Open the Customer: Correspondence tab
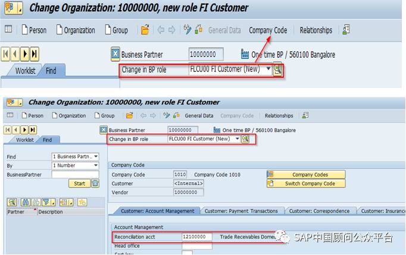 [x=320, y=211]
